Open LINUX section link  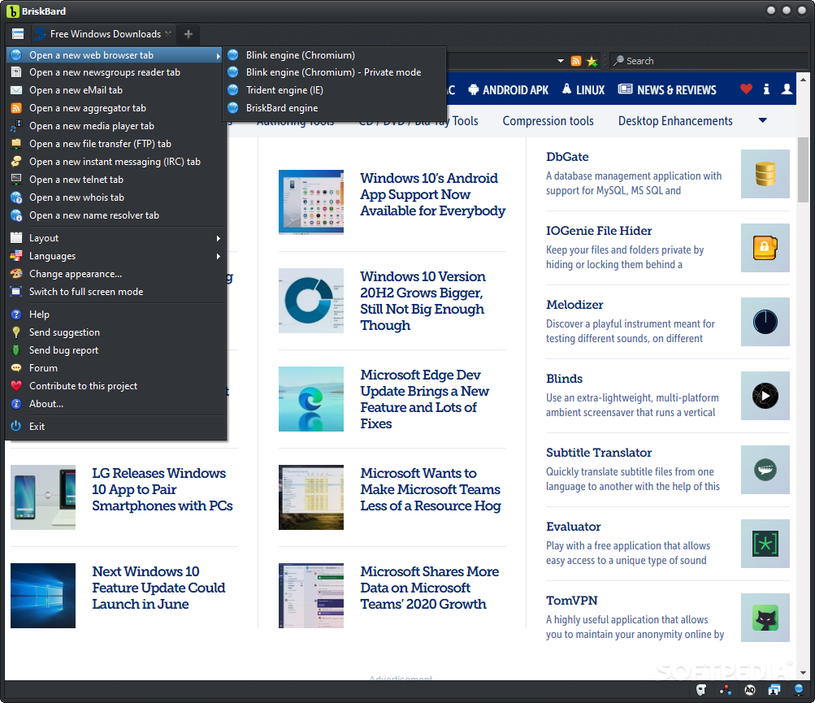pyautogui.click(x=583, y=90)
